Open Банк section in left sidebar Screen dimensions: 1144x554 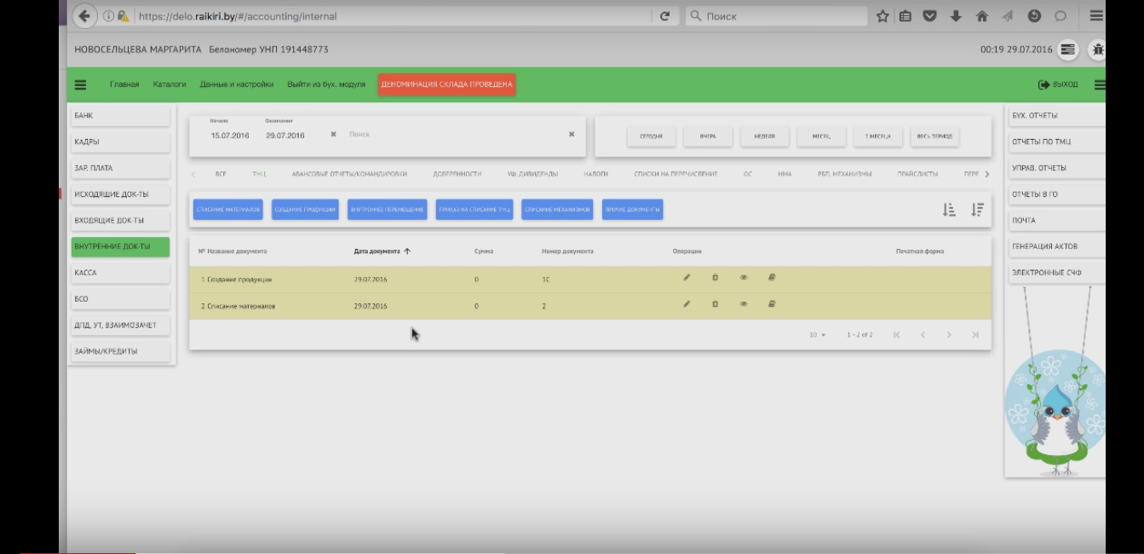click(x=120, y=115)
